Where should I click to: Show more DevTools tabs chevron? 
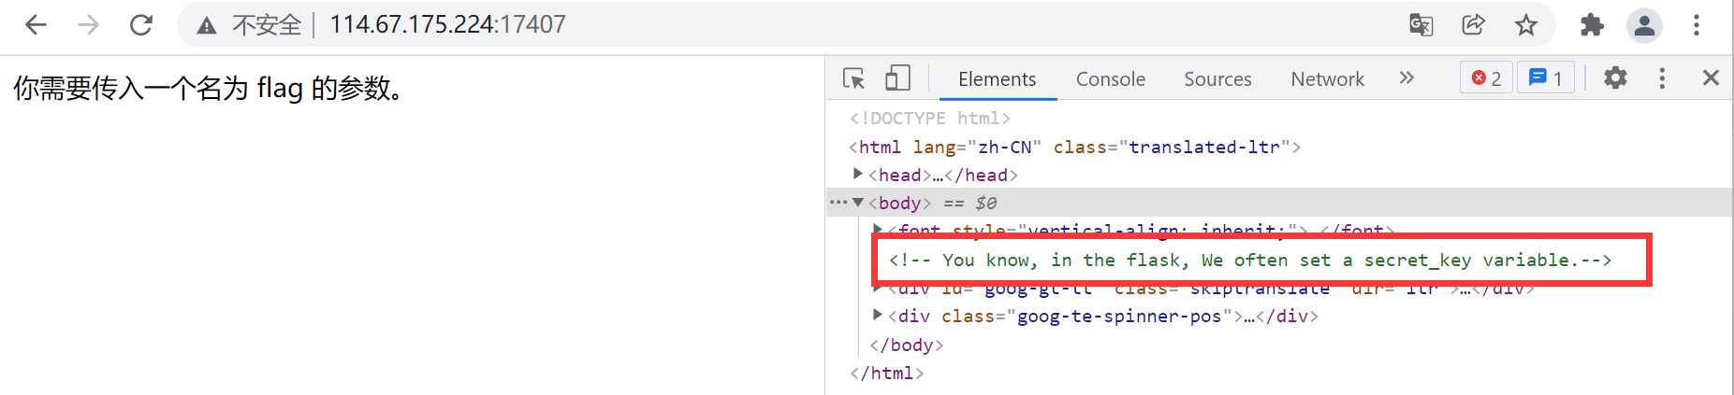1406,78
